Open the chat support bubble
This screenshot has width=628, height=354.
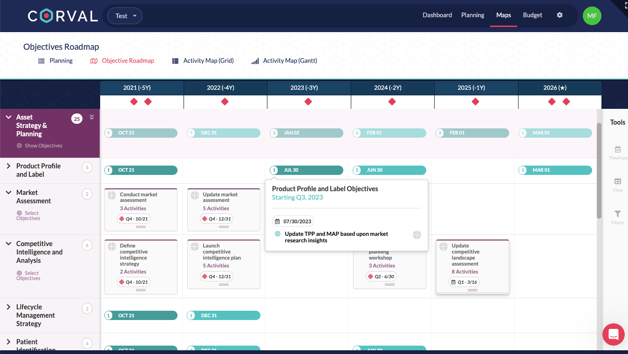click(x=613, y=334)
